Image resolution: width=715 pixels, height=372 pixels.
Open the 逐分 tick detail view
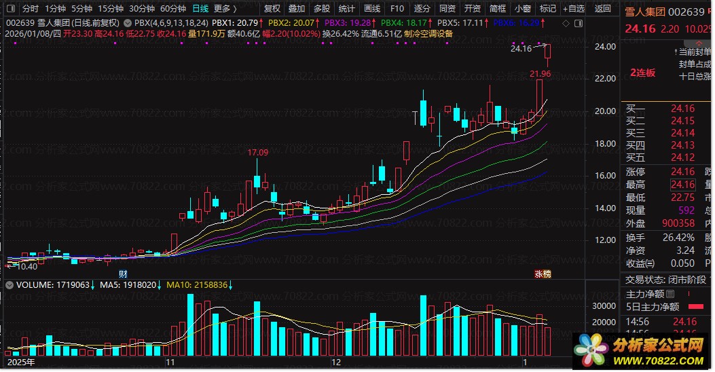(x=422, y=8)
